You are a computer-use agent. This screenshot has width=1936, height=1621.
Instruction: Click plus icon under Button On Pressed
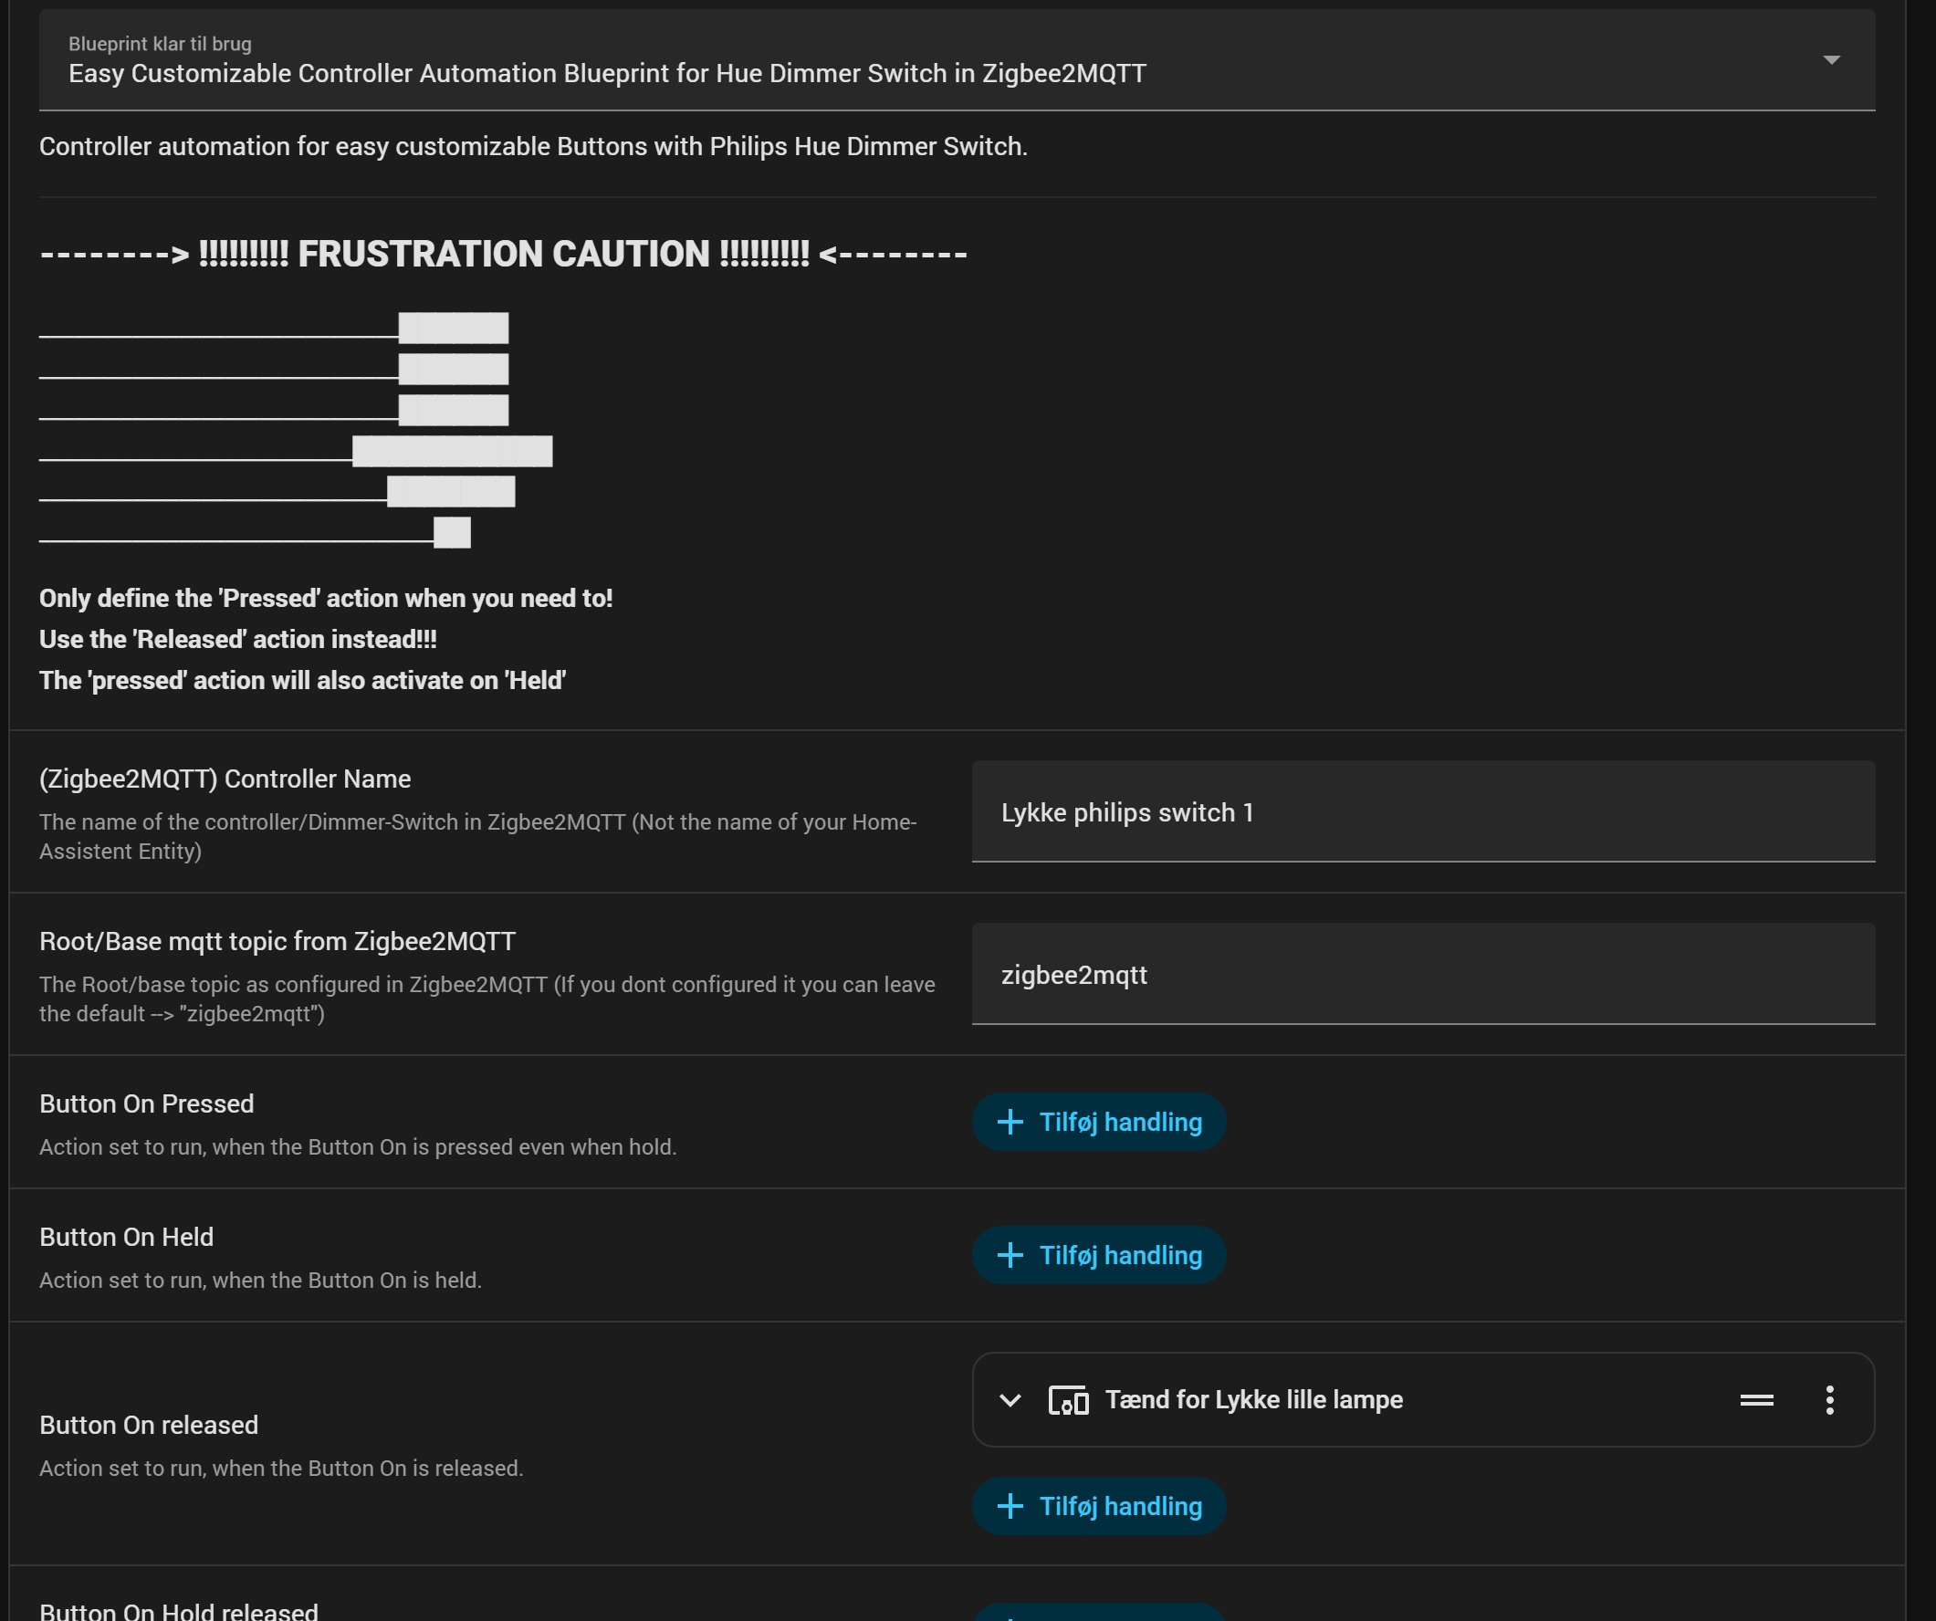click(x=1010, y=1122)
